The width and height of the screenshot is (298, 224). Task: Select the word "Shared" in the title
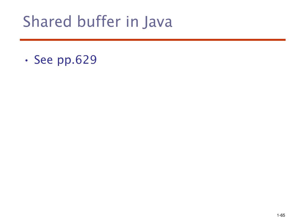pyautogui.click(x=47, y=21)
